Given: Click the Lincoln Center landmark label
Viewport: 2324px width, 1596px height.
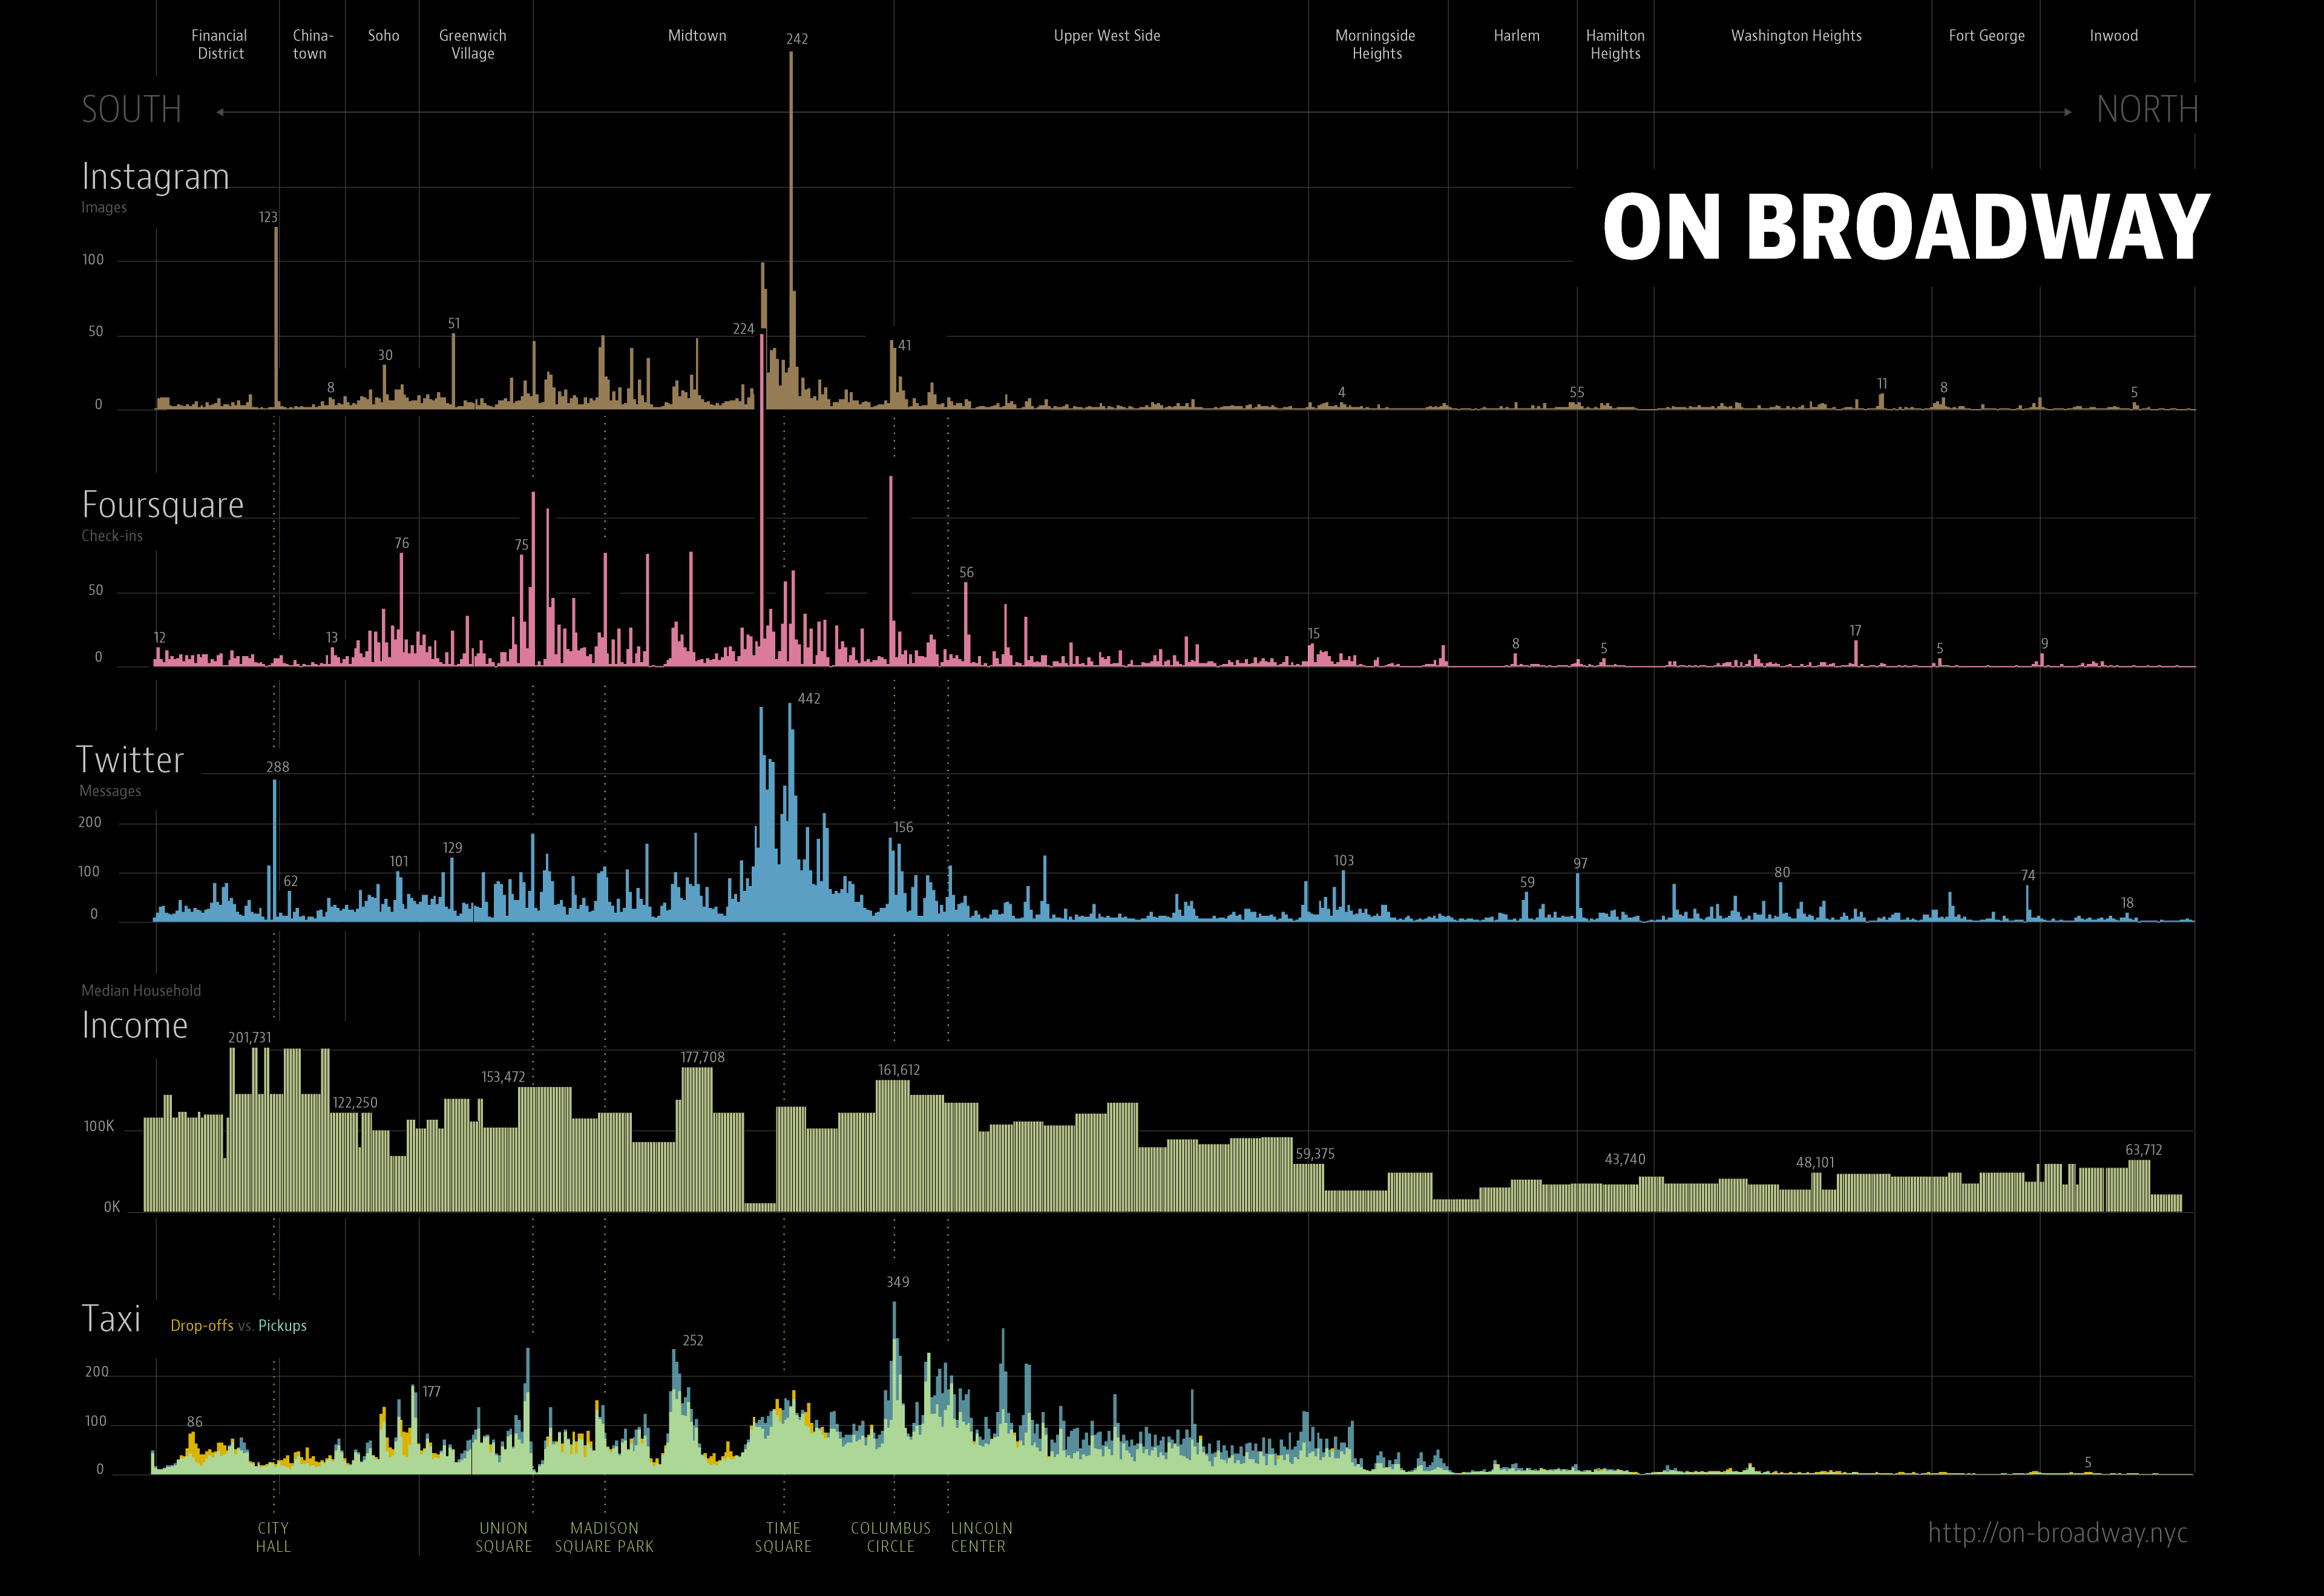Looking at the screenshot, I should [x=980, y=1537].
